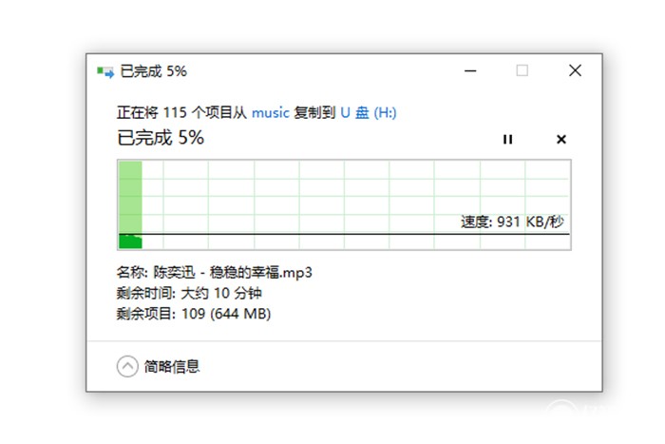The width and height of the screenshot is (665, 444).
Task: Click the 简略信息 label
Action: [172, 366]
